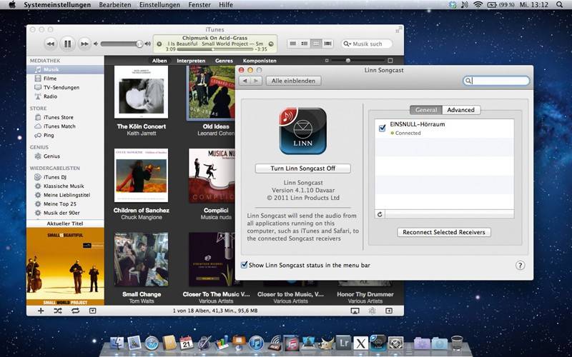The width and height of the screenshot is (572, 357).
Task: Focus the System Preferences search field
Action: [x=496, y=81]
